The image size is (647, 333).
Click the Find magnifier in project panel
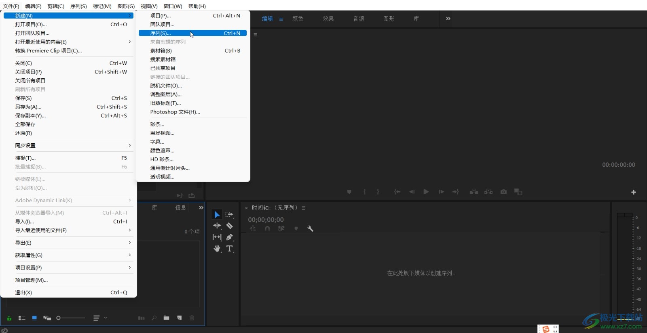coord(154,318)
